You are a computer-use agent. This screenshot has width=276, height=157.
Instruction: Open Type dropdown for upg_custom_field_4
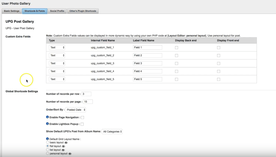pos(57,71)
